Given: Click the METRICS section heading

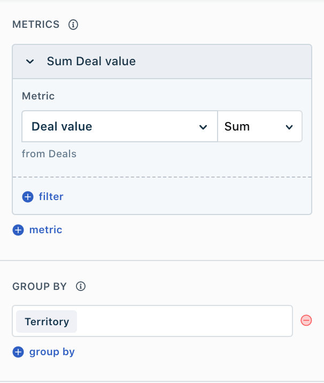Looking at the screenshot, I should (x=37, y=25).
